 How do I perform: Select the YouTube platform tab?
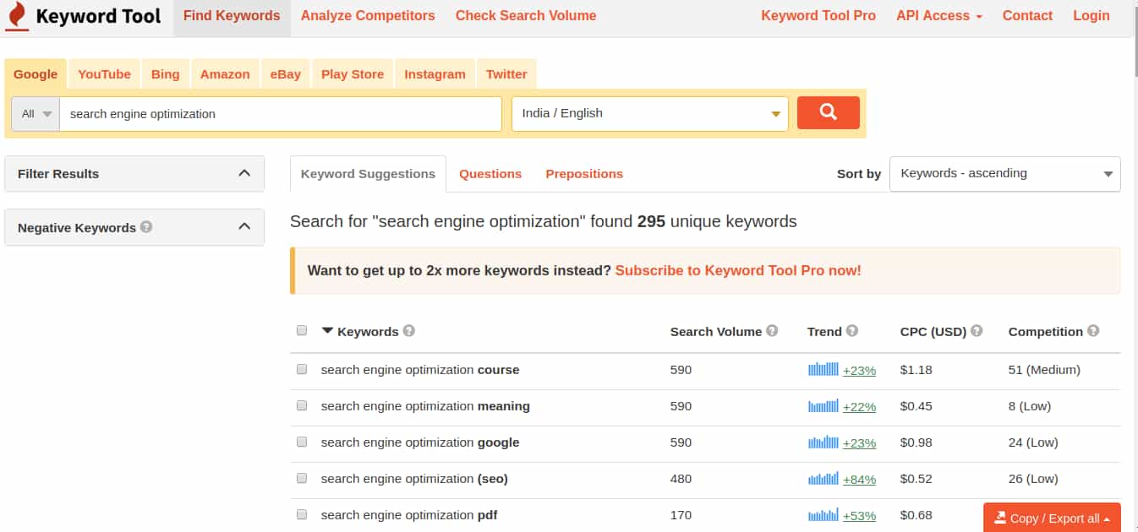(x=104, y=73)
